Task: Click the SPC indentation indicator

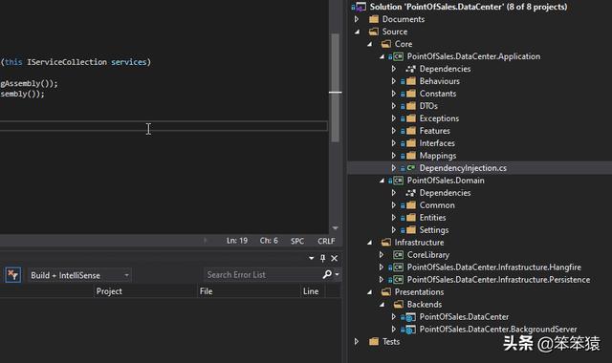Action: tap(297, 241)
